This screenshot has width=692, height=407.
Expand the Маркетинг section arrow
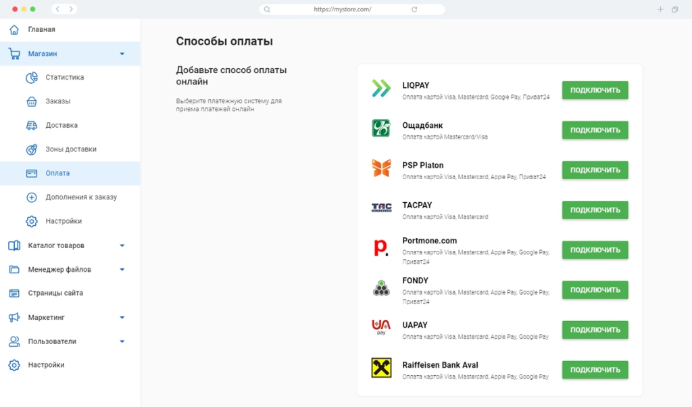point(122,317)
